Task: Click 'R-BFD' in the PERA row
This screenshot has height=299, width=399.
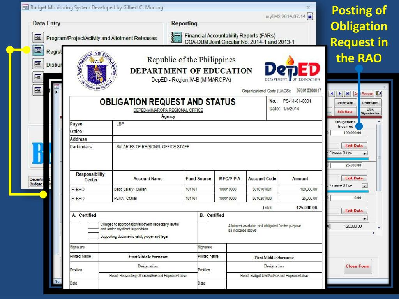Action: tap(78, 199)
